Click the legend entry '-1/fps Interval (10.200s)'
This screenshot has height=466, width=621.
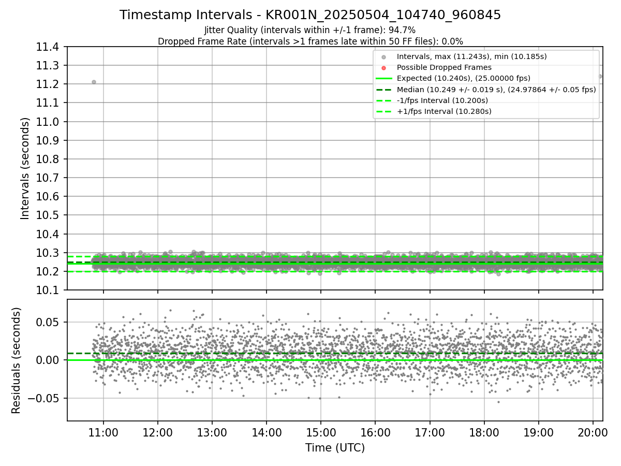[x=442, y=100]
